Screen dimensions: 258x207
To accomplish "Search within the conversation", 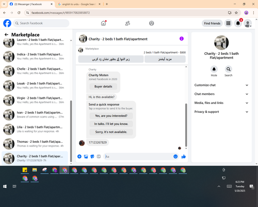I will tap(228, 69).
